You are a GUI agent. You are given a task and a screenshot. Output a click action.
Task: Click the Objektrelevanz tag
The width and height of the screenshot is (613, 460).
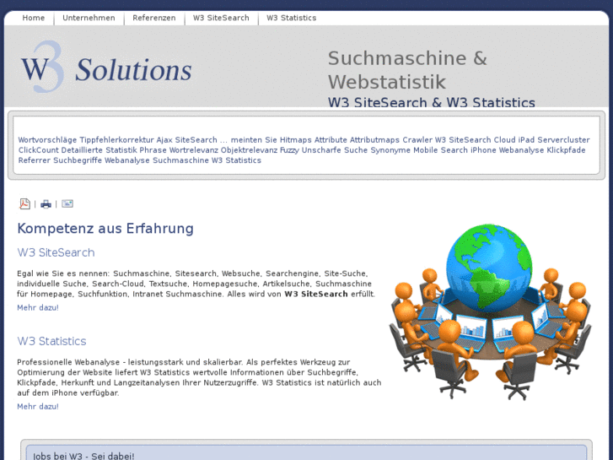click(249, 150)
